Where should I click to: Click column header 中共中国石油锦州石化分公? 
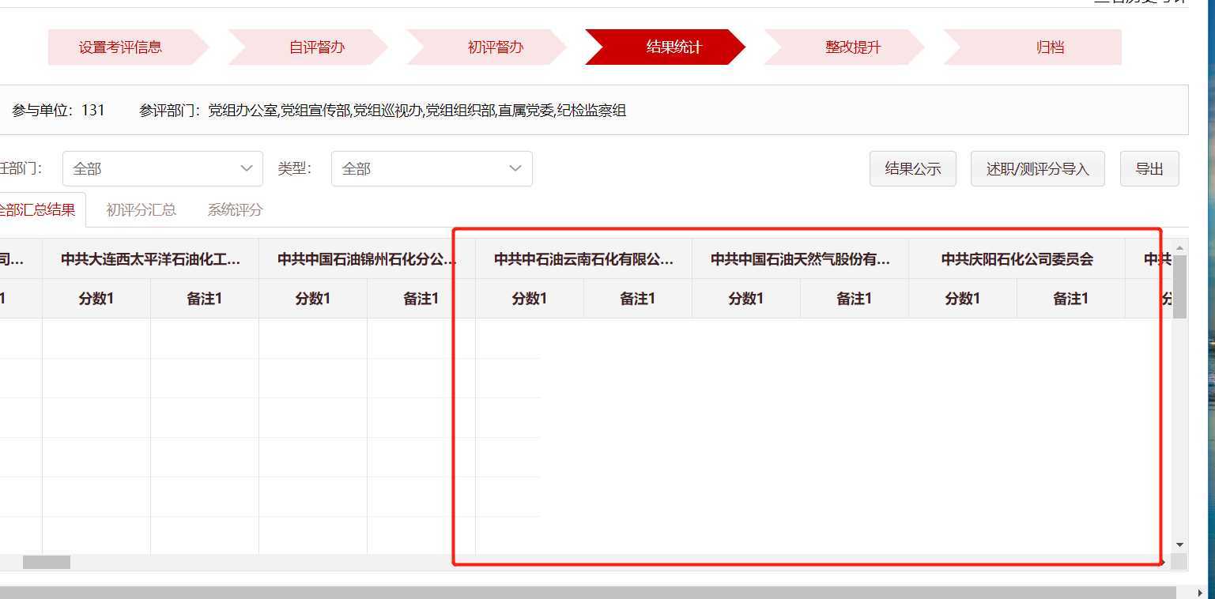point(367,259)
